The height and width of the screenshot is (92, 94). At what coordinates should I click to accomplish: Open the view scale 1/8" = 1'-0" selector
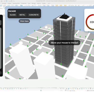coord(62,89)
